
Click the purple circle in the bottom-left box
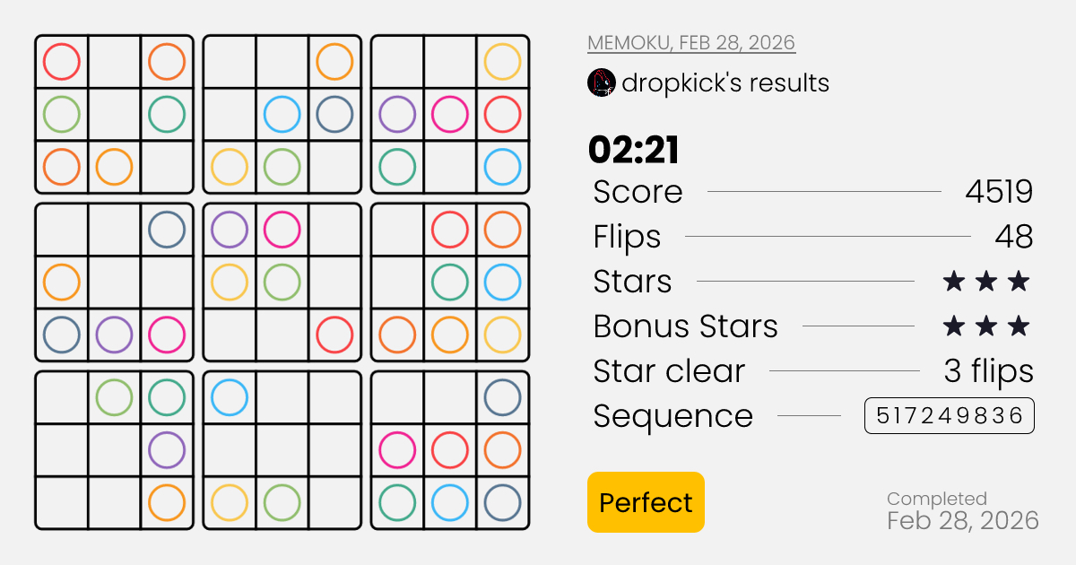pos(167,450)
